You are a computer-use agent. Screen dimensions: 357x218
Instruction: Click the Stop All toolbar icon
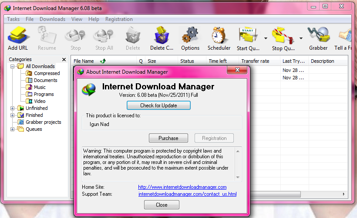point(104,36)
